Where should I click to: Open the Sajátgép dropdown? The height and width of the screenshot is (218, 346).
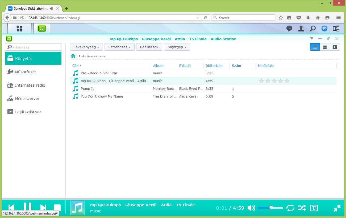click(x=177, y=47)
